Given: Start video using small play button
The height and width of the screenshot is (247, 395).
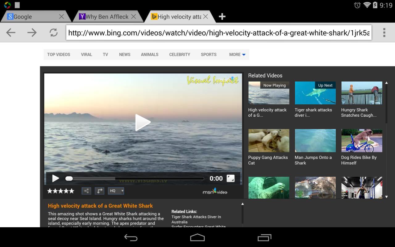Looking at the screenshot, I should tap(56, 178).
